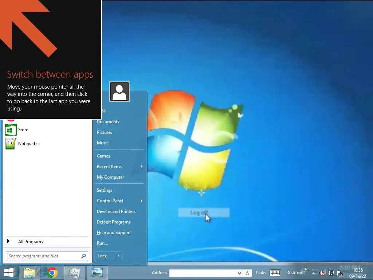The width and height of the screenshot is (373, 280).
Task: Click the Lock button
Action: [105, 256]
